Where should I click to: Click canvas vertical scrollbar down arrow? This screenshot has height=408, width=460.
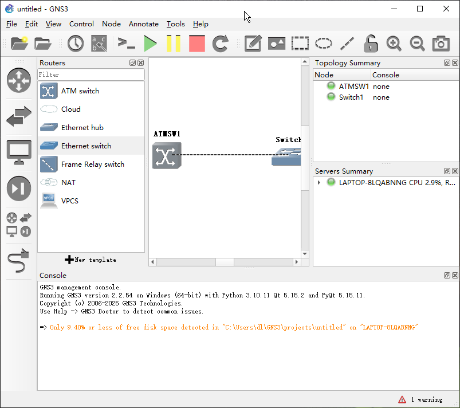(x=305, y=254)
